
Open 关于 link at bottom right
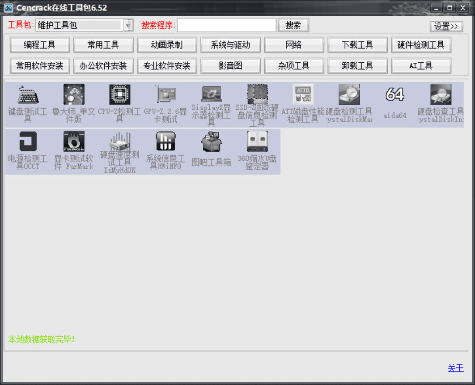pyautogui.click(x=455, y=368)
